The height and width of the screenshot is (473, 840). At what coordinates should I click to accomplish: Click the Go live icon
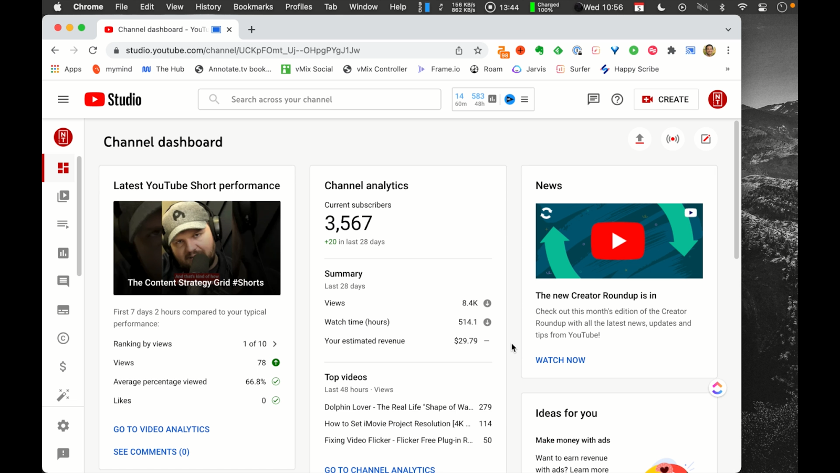[x=673, y=139]
